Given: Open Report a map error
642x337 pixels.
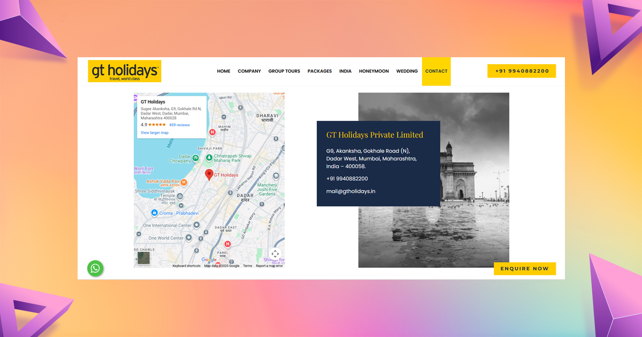Looking at the screenshot, I should [269, 265].
